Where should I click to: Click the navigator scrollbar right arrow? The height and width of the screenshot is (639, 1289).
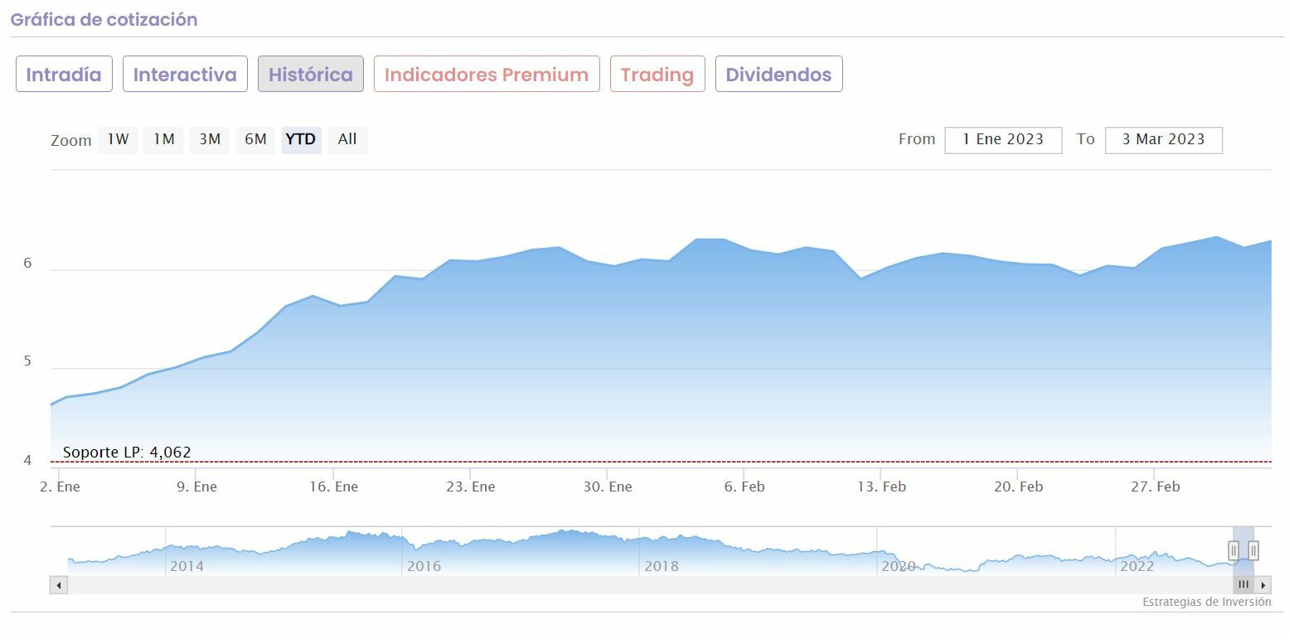coord(1263,585)
